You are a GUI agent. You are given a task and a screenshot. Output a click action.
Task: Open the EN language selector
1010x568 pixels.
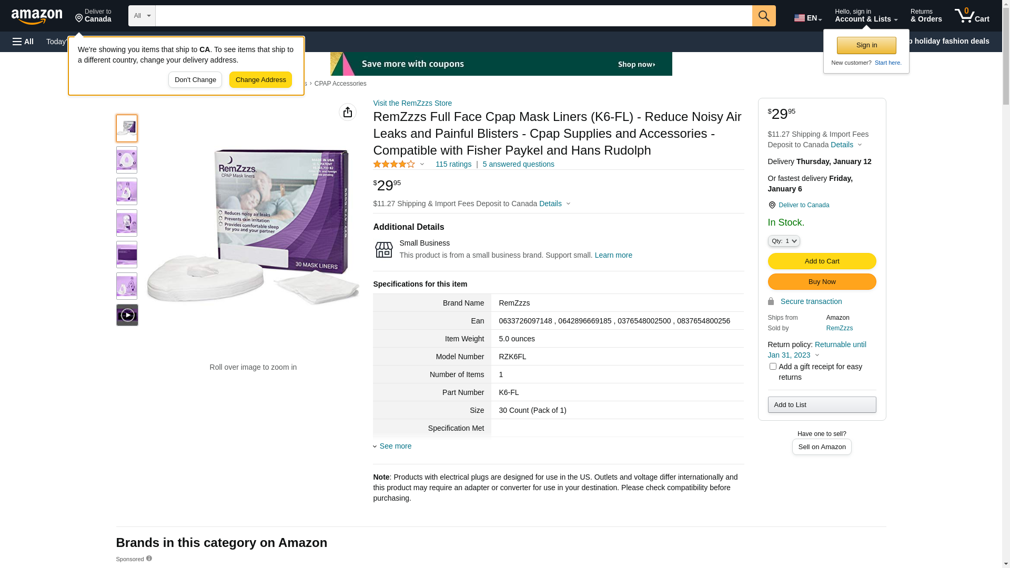[808, 18]
